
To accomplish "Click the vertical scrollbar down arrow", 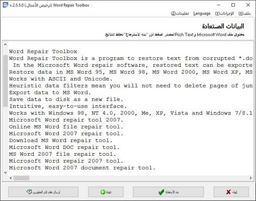I will coord(6,172).
